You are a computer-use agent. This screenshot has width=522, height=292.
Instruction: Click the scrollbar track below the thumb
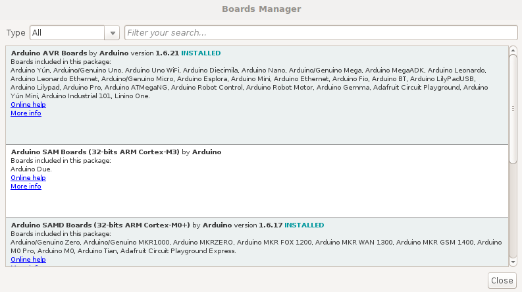[x=513, y=211]
